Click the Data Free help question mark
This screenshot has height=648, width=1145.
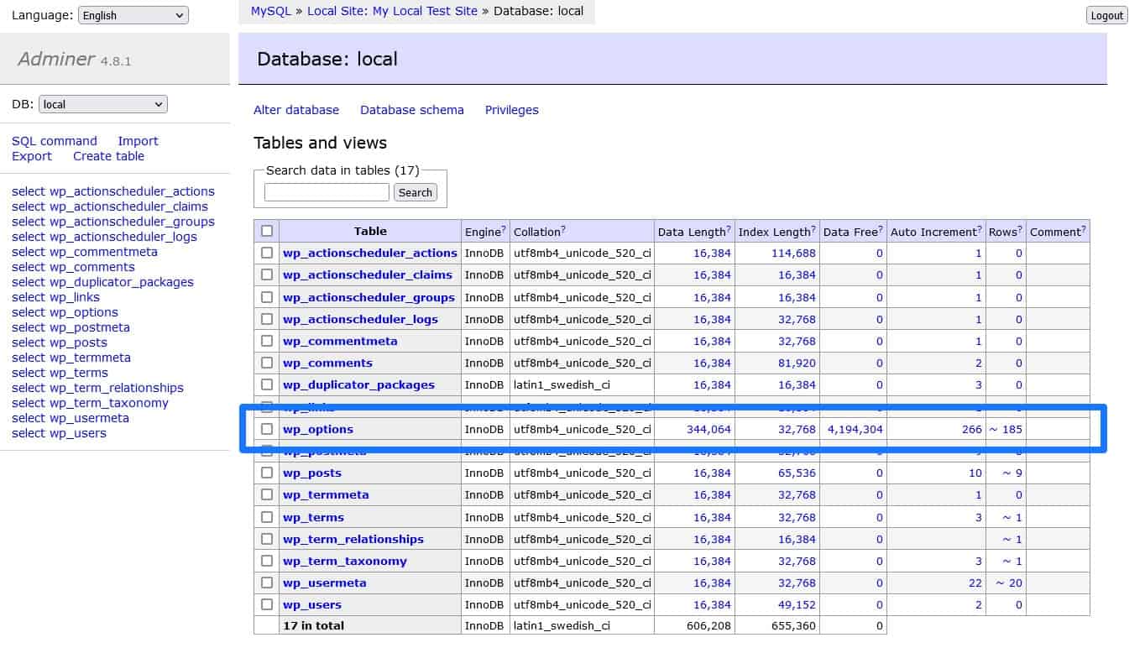pyautogui.click(x=880, y=228)
